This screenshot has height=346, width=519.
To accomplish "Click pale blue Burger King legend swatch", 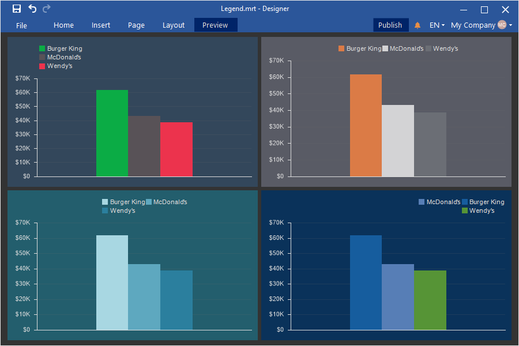I will coord(105,202).
